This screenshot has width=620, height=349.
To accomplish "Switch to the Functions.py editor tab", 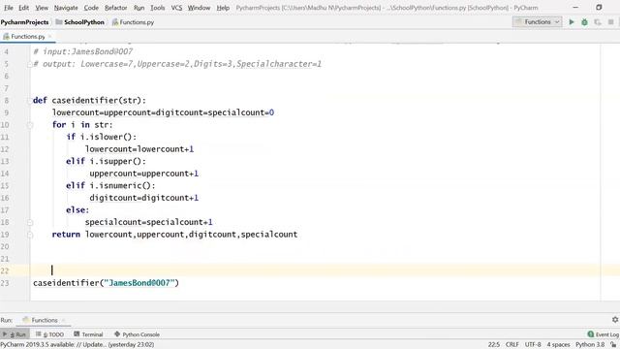I will (x=28, y=37).
